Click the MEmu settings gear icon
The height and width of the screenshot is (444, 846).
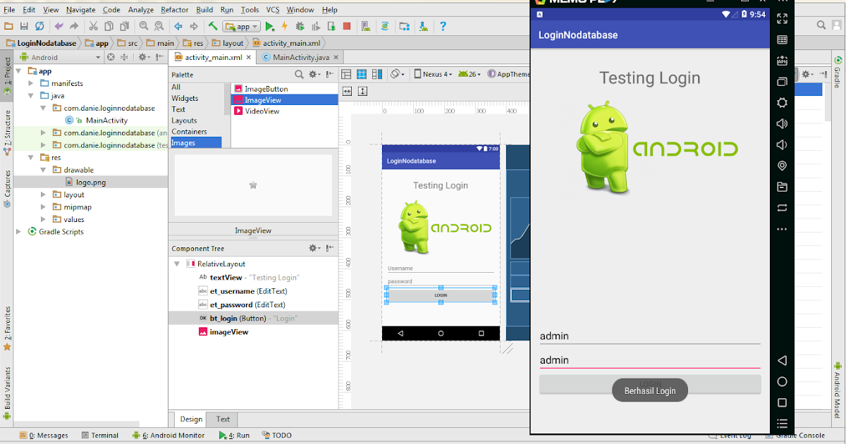pos(782,102)
